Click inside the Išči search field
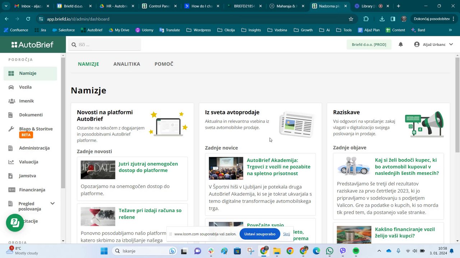Viewport: 460px width, 258px height. point(105,44)
